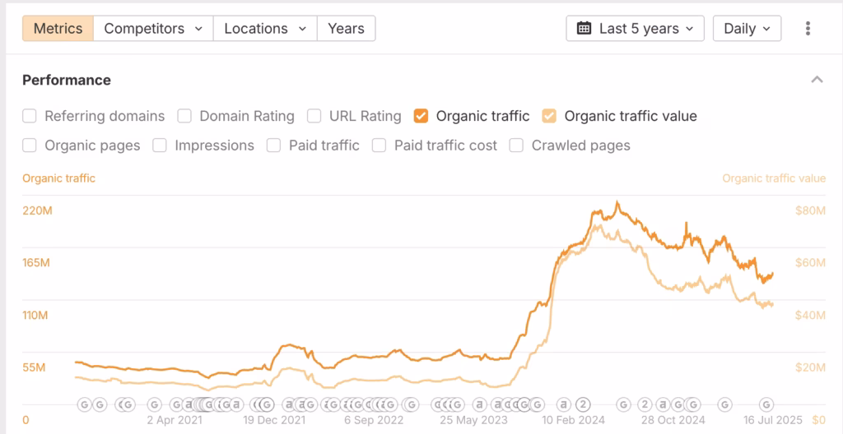Enable the Domain Rating checkbox
Viewport: 843px width, 434px height.
pyautogui.click(x=184, y=116)
